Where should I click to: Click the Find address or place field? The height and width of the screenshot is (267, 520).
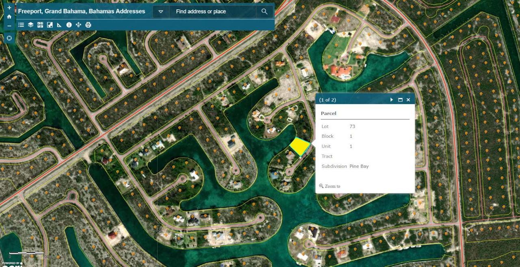coord(212,11)
